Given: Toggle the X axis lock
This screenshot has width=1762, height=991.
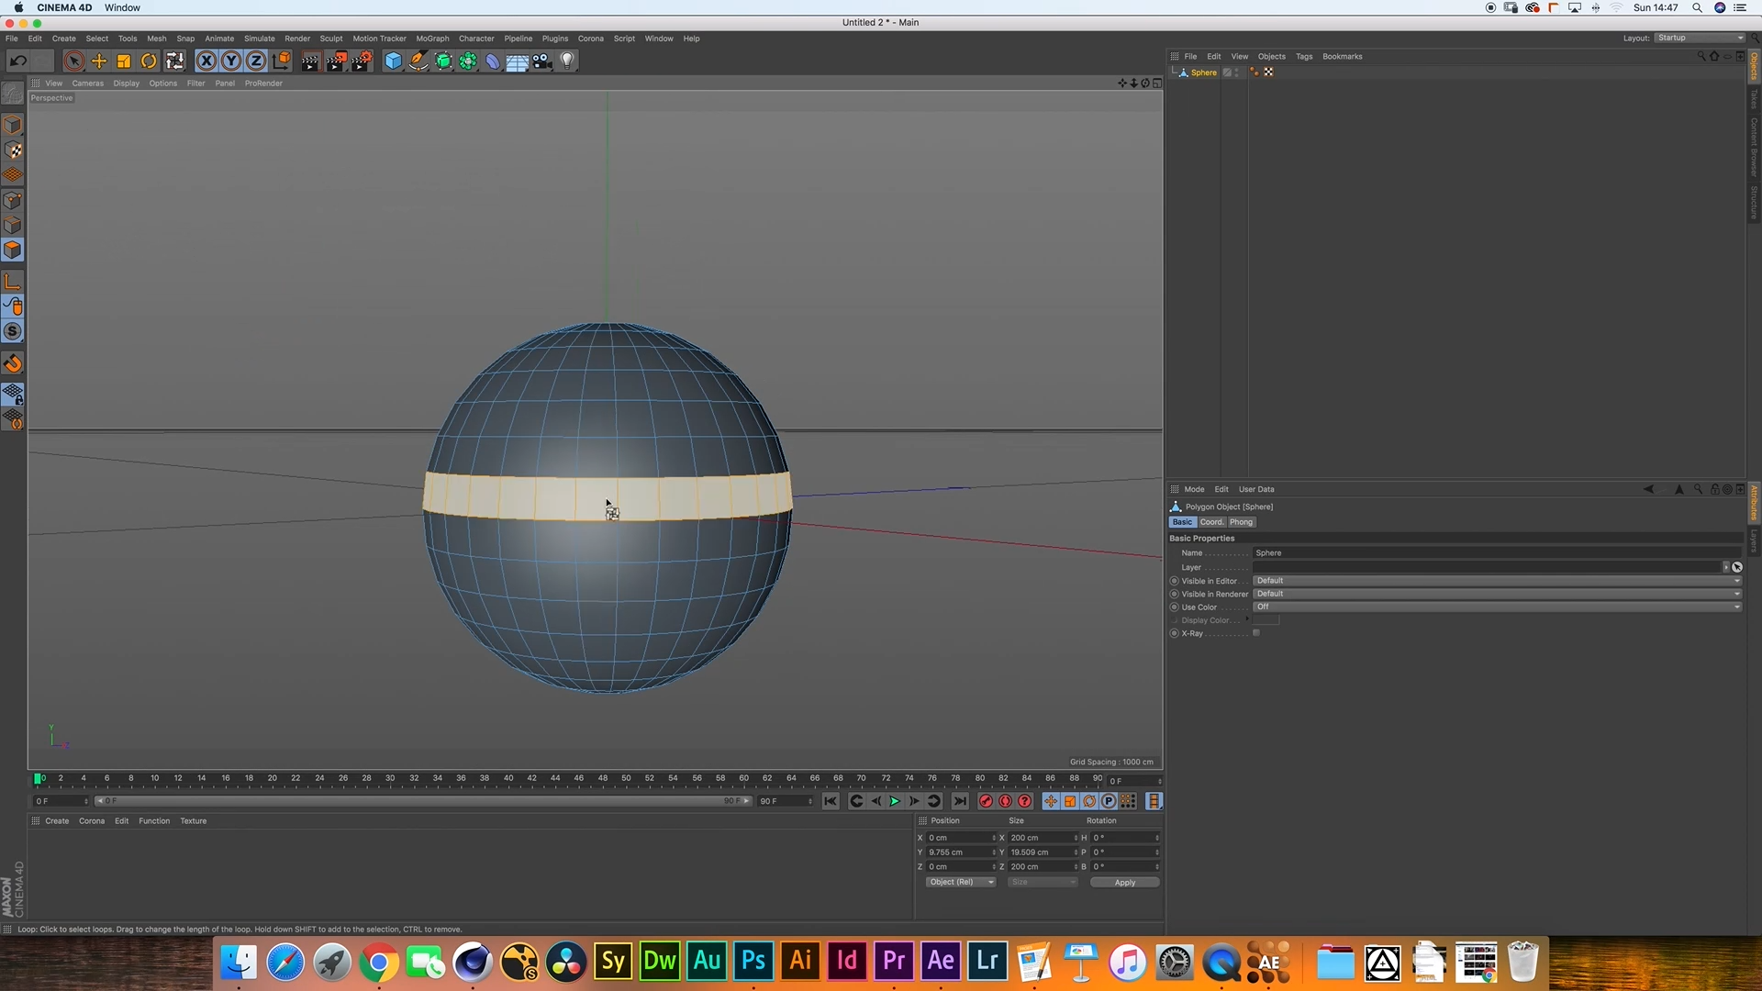Looking at the screenshot, I should 206,61.
